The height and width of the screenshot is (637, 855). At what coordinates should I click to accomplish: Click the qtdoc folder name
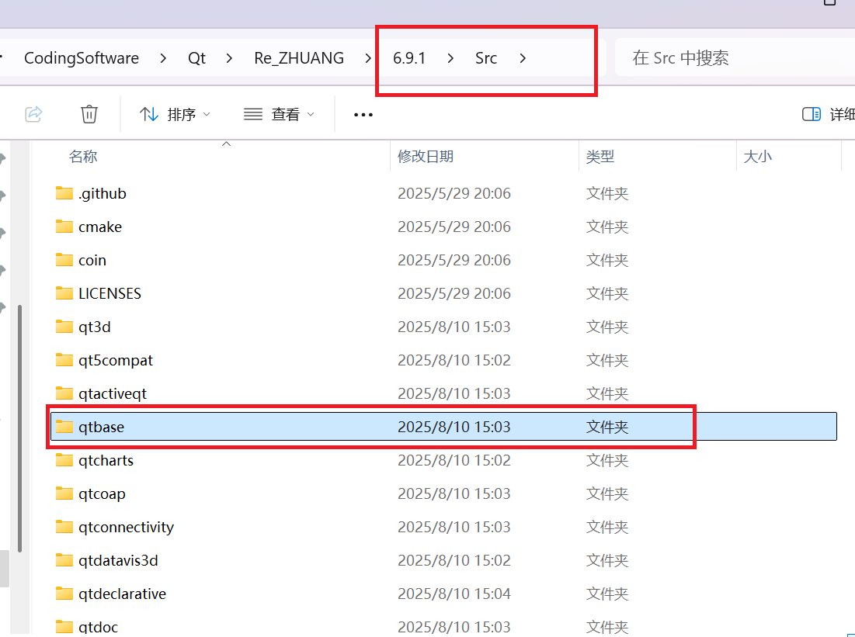tap(98, 627)
